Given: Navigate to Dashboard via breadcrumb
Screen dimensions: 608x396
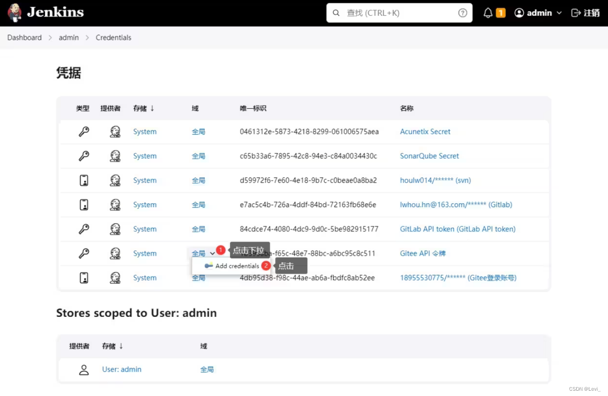Looking at the screenshot, I should (24, 37).
